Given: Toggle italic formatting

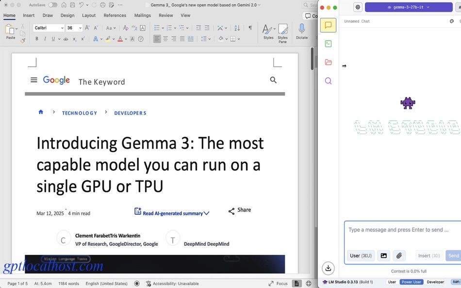Looking at the screenshot, I should (x=45, y=39).
